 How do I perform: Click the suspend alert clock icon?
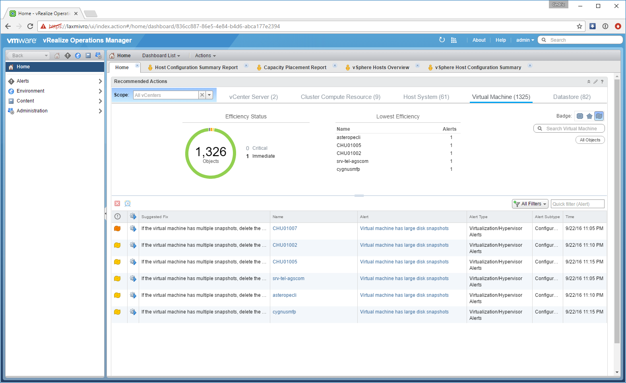click(x=128, y=204)
